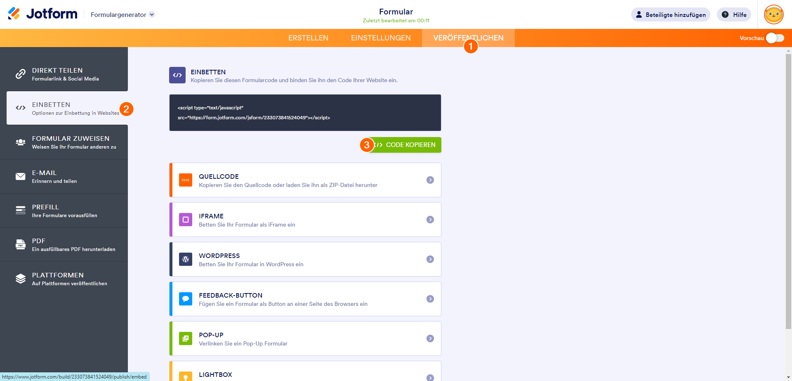Click the Hilfe question mark icon
792x381 pixels.
pyautogui.click(x=725, y=14)
